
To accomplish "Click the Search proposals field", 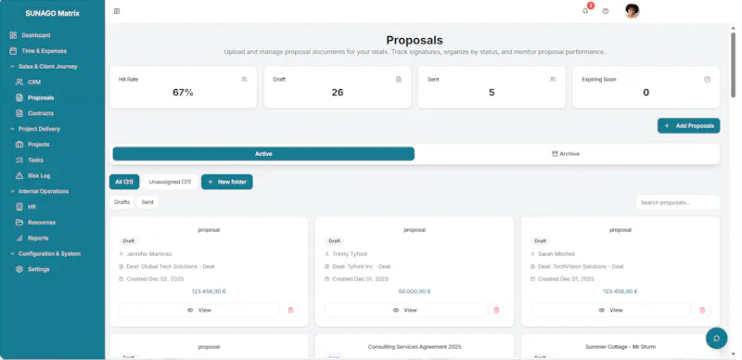I will (x=678, y=202).
